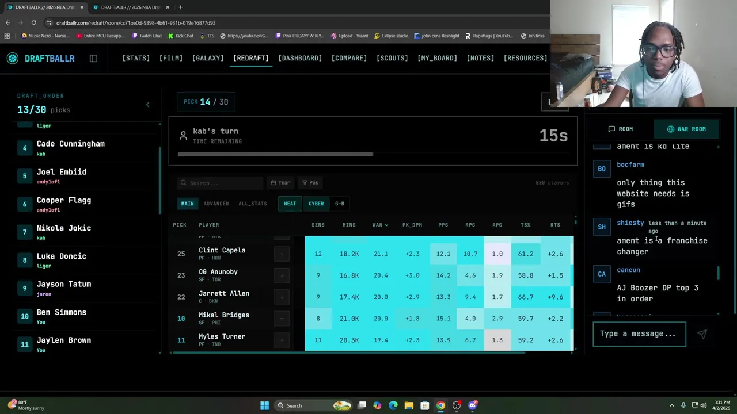Switch chat to the WAR ROOM tab
Screen dimensions: 737x414
[686, 129]
